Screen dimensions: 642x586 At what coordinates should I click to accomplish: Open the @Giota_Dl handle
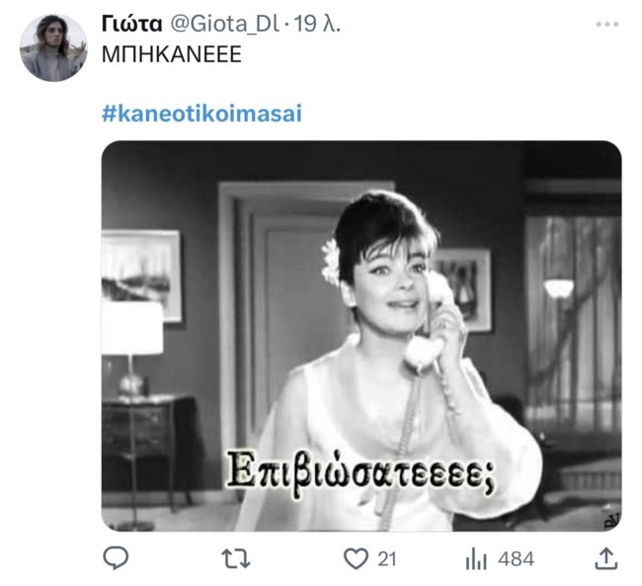224,25
